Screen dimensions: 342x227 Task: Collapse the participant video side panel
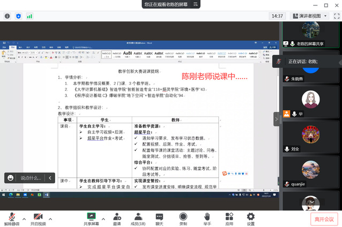(x=277, y=119)
